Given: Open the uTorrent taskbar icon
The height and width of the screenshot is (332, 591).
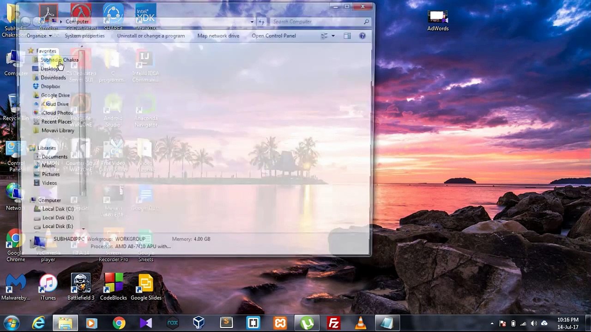Looking at the screenshot, I should [307, 323].
